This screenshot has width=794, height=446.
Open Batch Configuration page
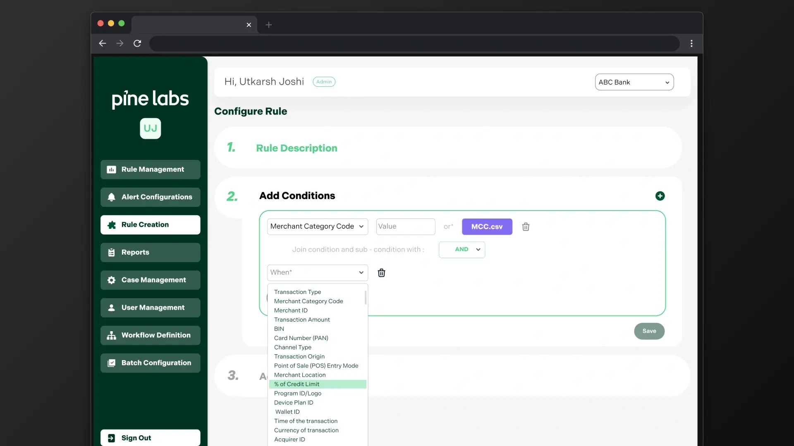pyautogui.click(x=151, y=363)
